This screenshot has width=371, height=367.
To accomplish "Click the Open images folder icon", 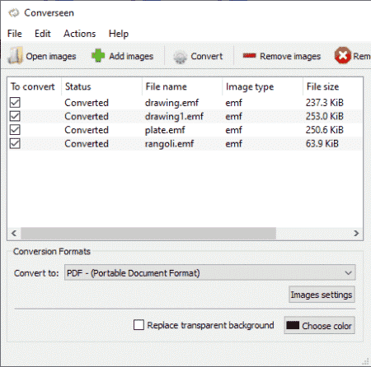I will tap(15, 56).
